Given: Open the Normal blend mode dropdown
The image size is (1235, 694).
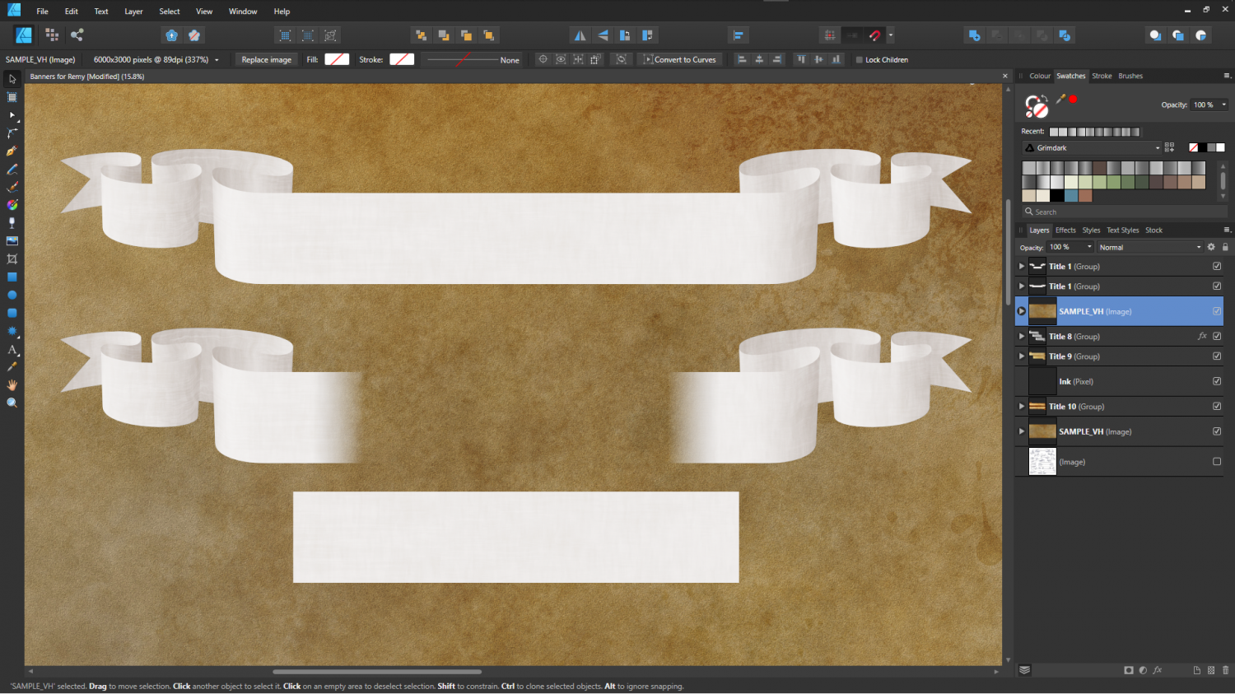Looking at the screenshot, I should [1149, 247].
